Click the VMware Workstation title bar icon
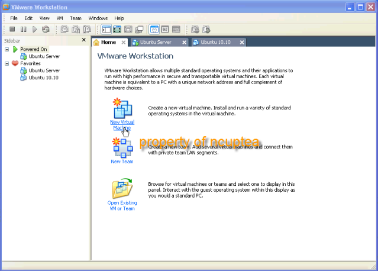Image resolution: width=378 pixels, height=271 pixels. pos(6,7)
